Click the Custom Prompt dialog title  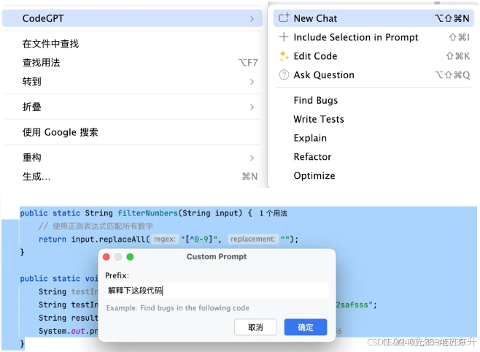pyautogui.click(x=217, y=257)
